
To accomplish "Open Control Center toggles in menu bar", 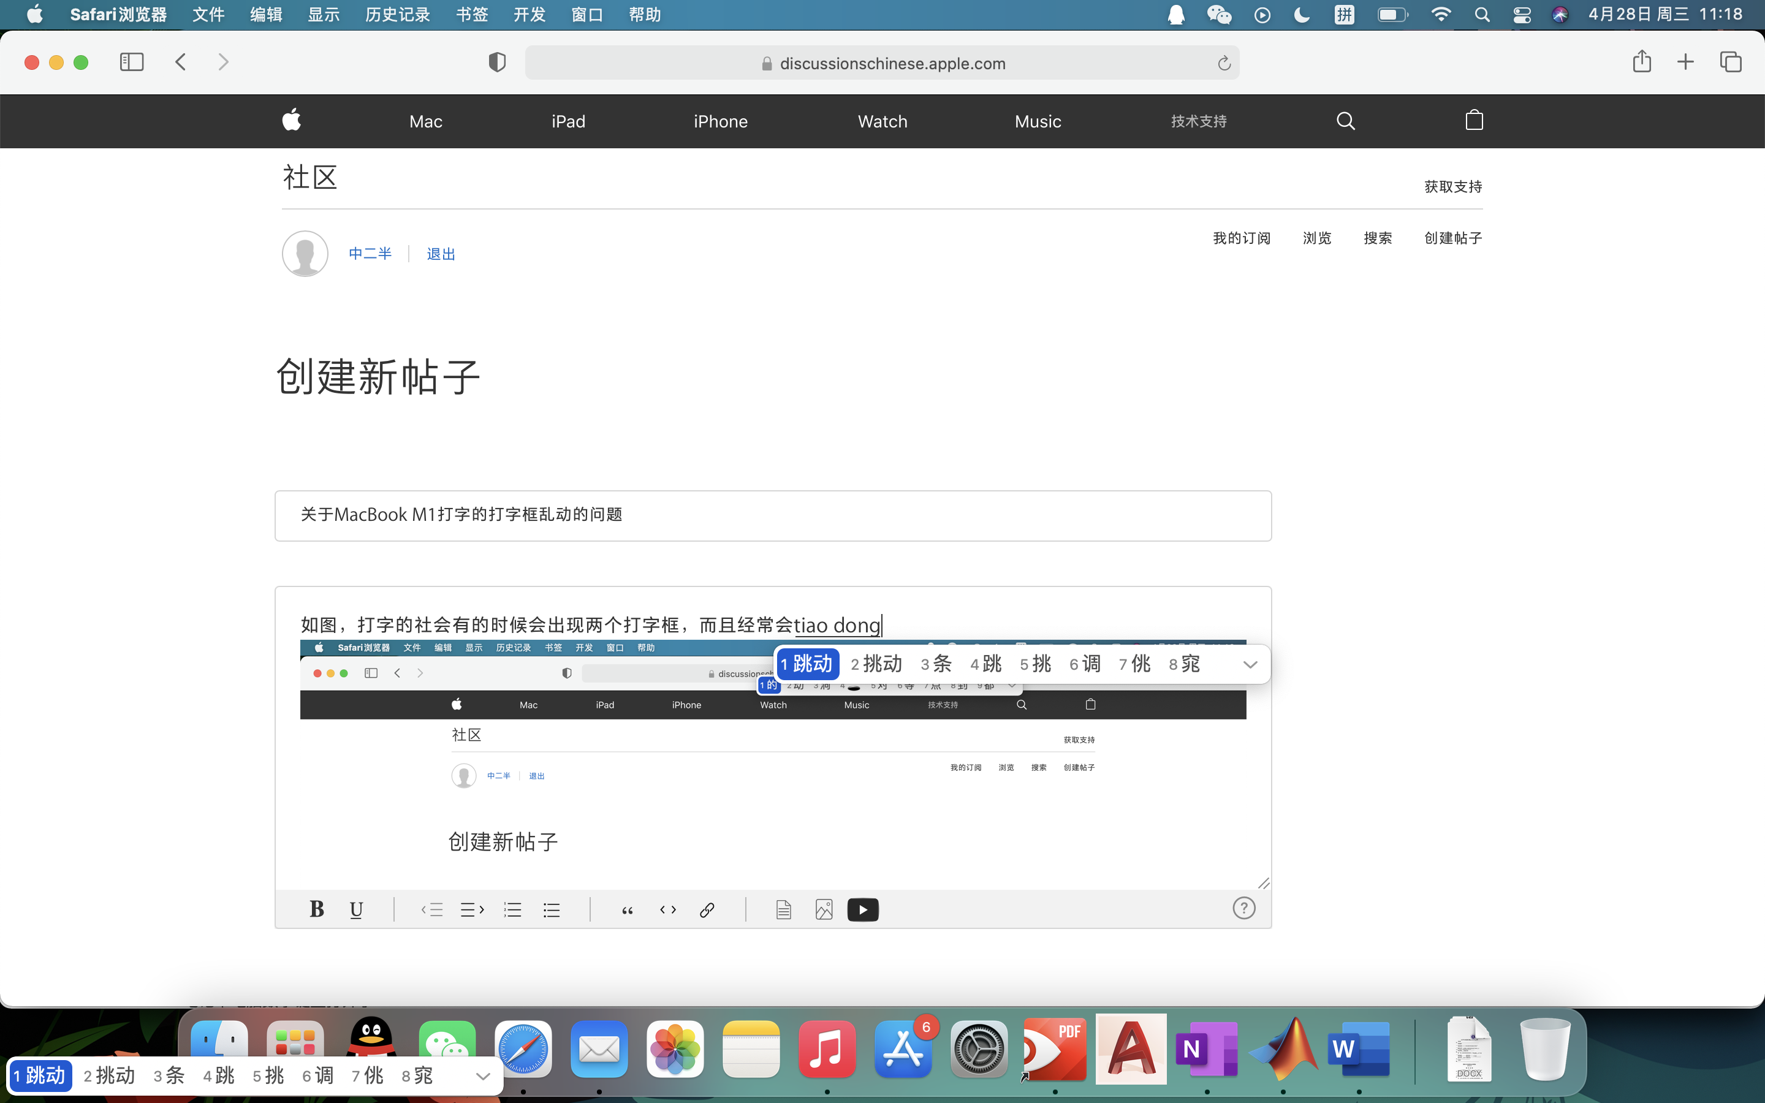I will point(1522,15).
